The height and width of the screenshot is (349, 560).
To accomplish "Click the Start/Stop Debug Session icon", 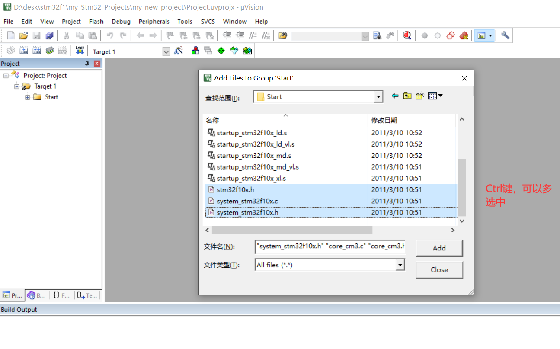I will click(407, 35).
